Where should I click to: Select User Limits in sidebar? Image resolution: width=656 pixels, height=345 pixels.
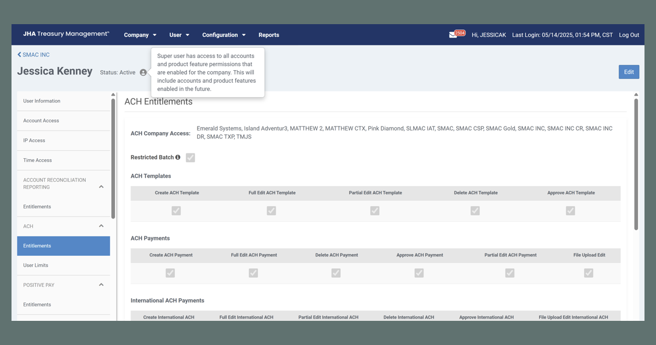(x=36, y=266)
